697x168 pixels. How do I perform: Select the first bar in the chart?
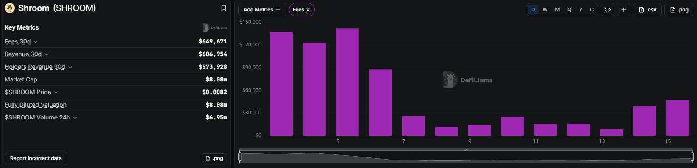pos(281,84)
